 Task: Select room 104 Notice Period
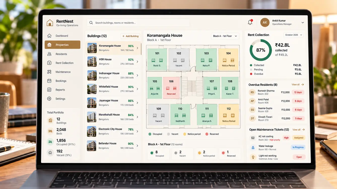coord(228,59)
